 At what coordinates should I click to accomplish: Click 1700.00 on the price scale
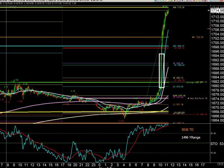pos(218,43)
